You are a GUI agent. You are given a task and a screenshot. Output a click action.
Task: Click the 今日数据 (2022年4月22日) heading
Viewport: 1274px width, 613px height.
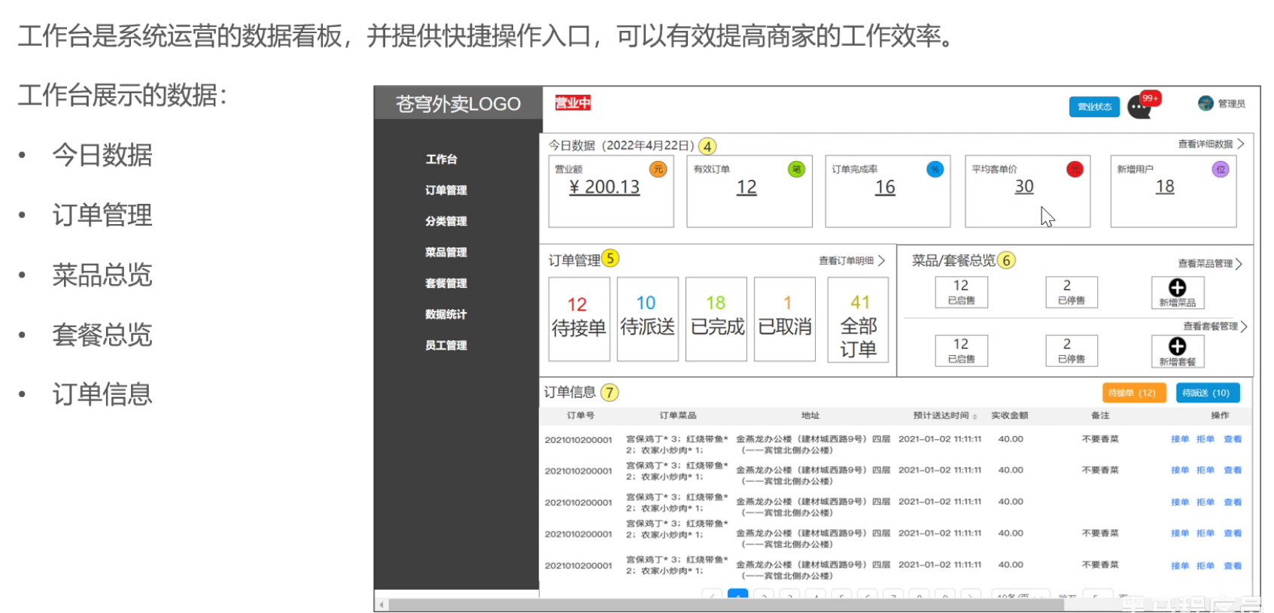click(x=621, y=145)
